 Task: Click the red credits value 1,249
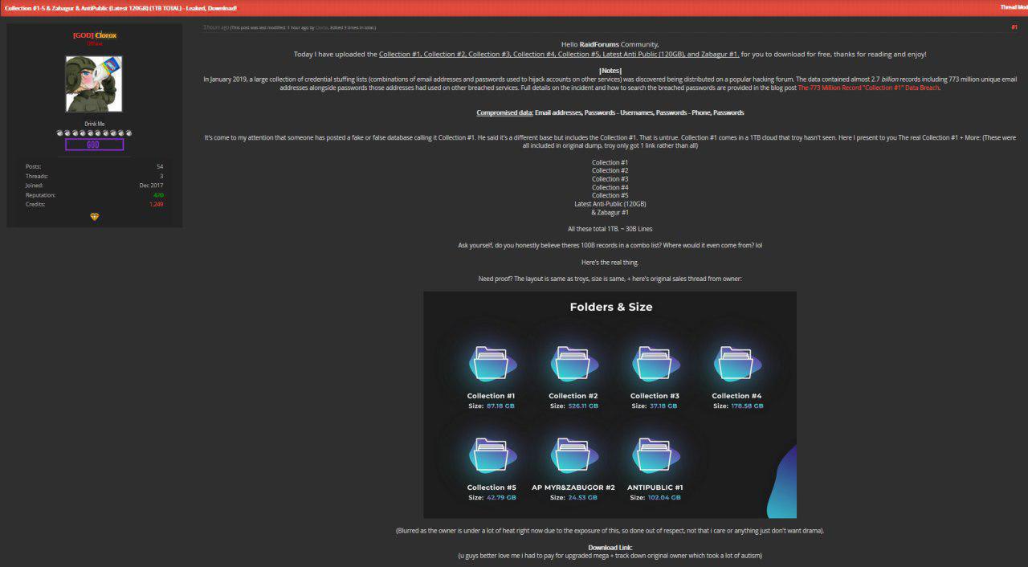(156, 204)
